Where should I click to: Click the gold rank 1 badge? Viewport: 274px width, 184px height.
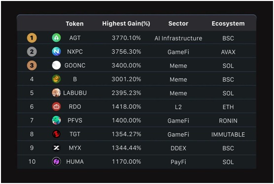[32, 38]
